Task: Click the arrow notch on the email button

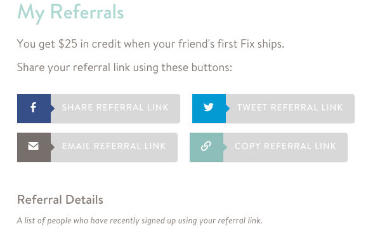Action: [53, 147]
